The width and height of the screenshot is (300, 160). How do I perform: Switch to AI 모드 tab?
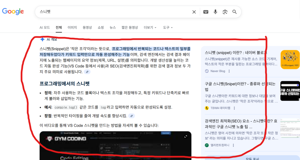click(45, 27)
